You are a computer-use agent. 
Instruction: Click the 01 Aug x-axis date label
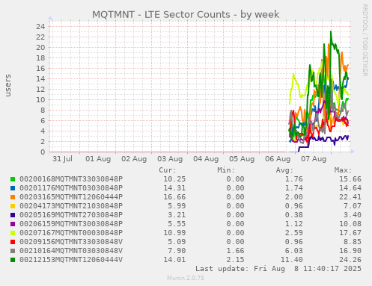pos(98,159)
